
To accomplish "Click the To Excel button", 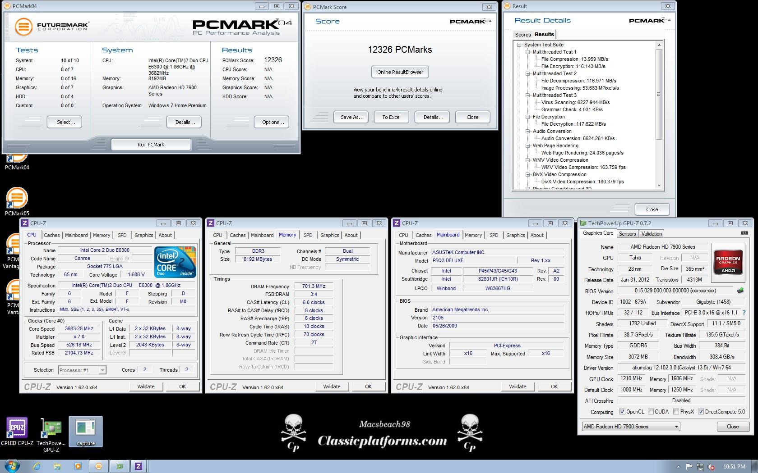I will [391, 117].
